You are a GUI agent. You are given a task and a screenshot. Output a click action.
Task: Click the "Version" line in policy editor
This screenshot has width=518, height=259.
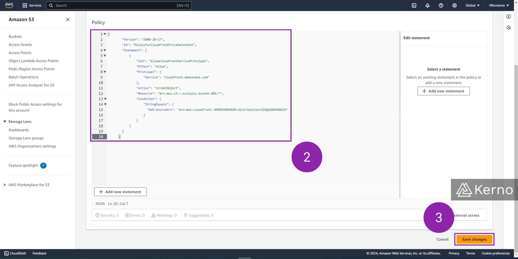pos(143,39)
